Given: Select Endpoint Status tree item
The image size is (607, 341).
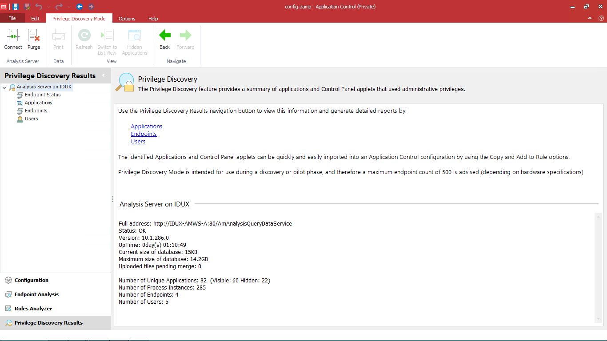Looking at the screenshot, I should pyautogui.click(x=43, y=95).
